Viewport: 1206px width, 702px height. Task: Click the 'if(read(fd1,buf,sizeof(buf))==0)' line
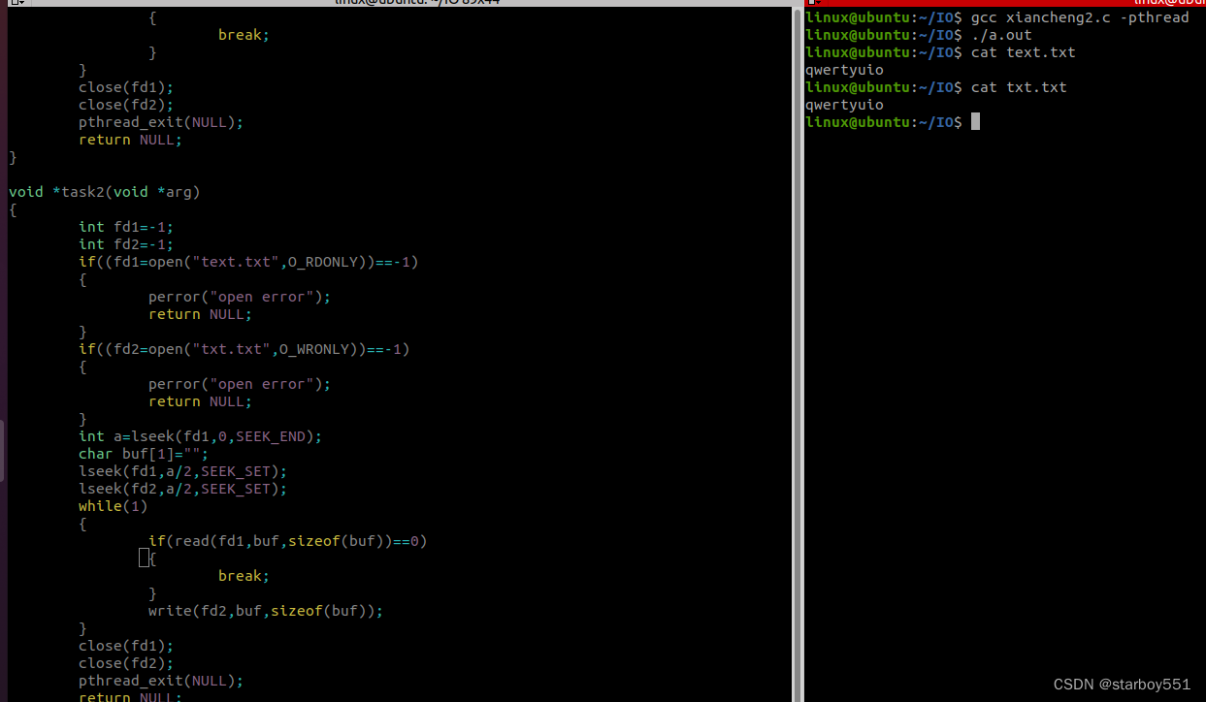point(287,541)
